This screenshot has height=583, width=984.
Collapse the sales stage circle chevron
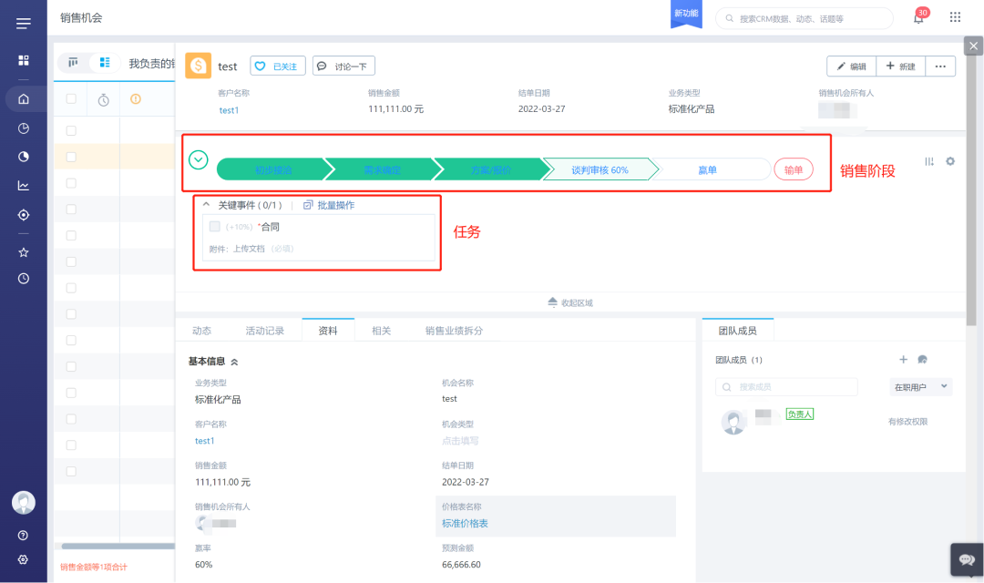pos(199,160)
